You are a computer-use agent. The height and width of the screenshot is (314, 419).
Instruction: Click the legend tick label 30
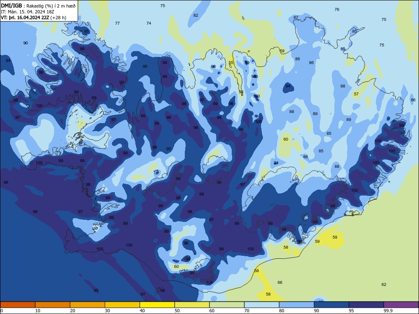click(x=107, y=311)
